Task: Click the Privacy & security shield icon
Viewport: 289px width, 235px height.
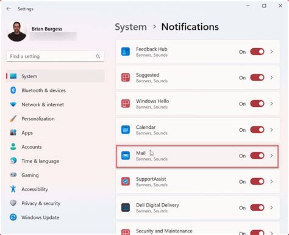Action: click(x=13, y=203)
